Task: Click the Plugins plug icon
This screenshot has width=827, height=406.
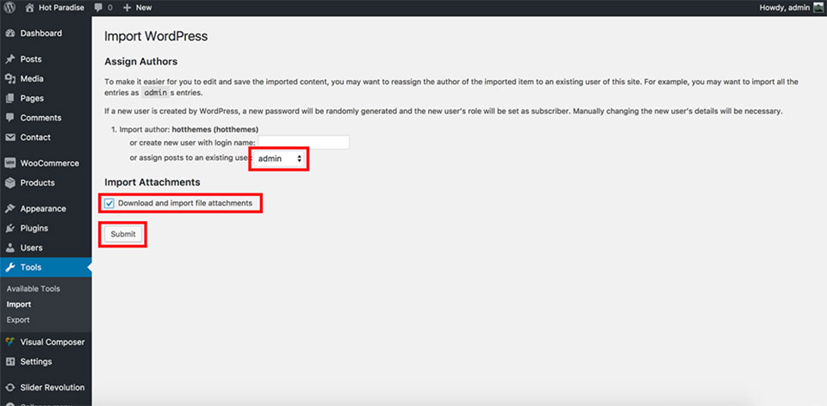Action: [x=10, y=228]
